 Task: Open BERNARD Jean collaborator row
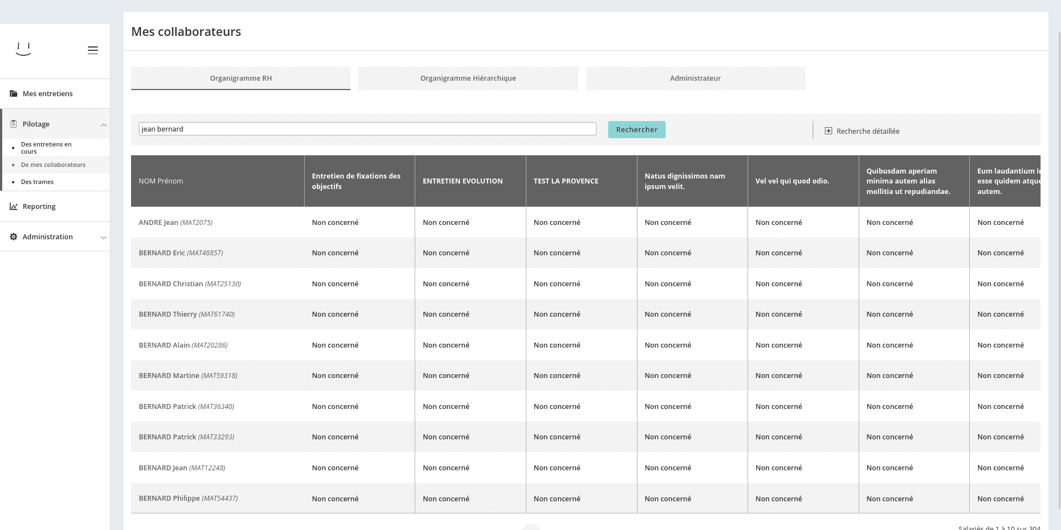[163, 468]
